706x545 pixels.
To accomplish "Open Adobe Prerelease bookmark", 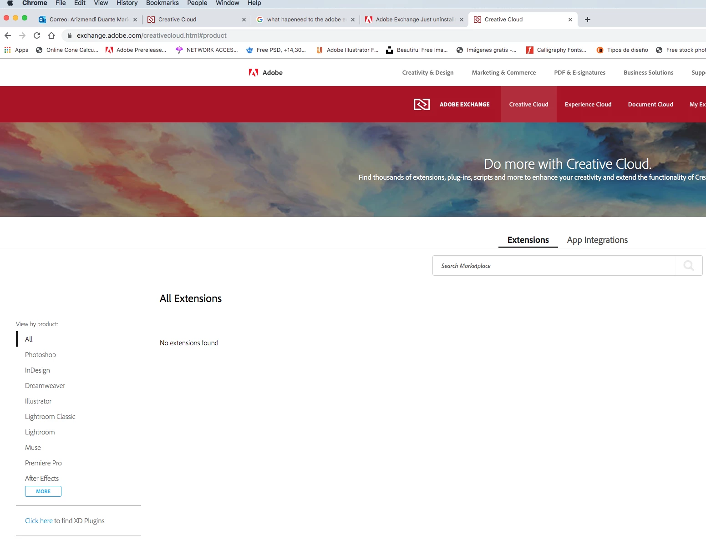I will 136,50.
